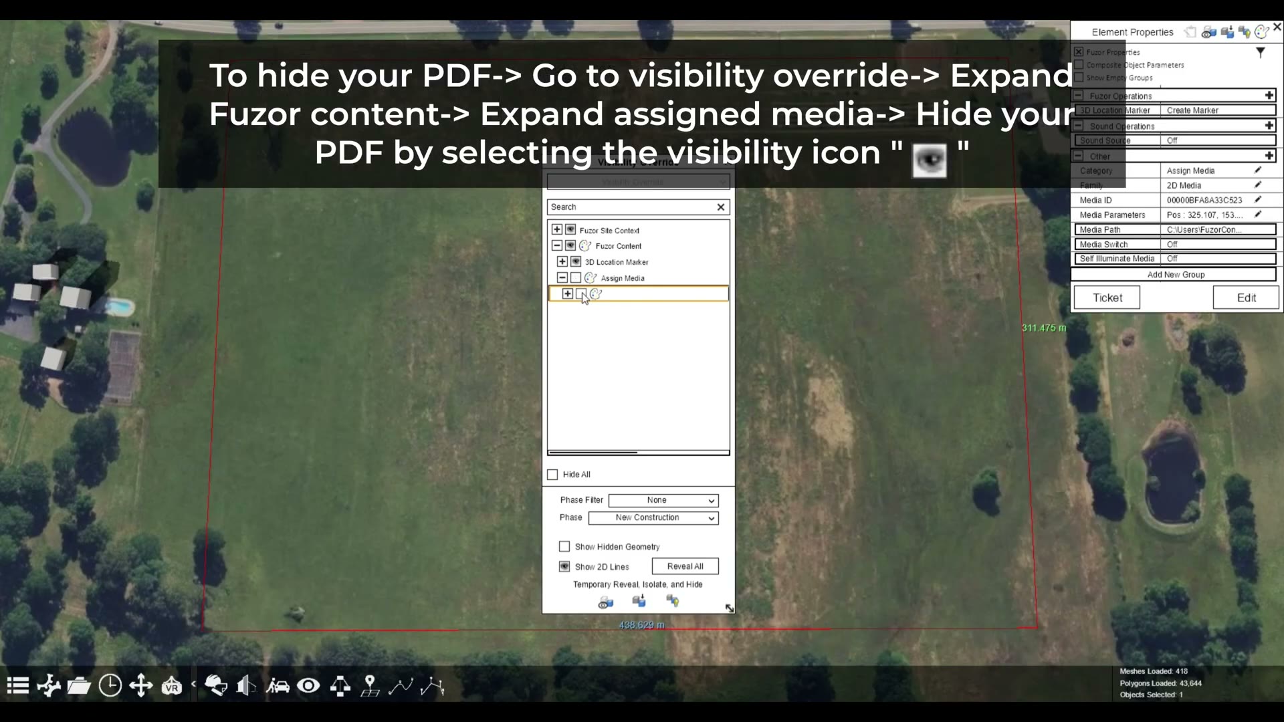Open the main menu list icon
The width and height of the screenshot is (1284, 722).
click(18, 686)
